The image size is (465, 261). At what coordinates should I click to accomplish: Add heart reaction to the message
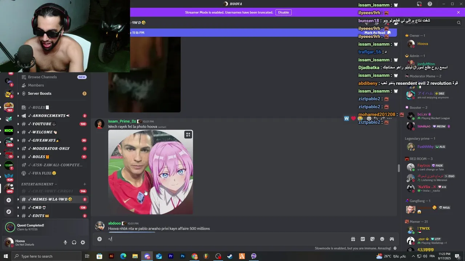[x=353, y=119]
